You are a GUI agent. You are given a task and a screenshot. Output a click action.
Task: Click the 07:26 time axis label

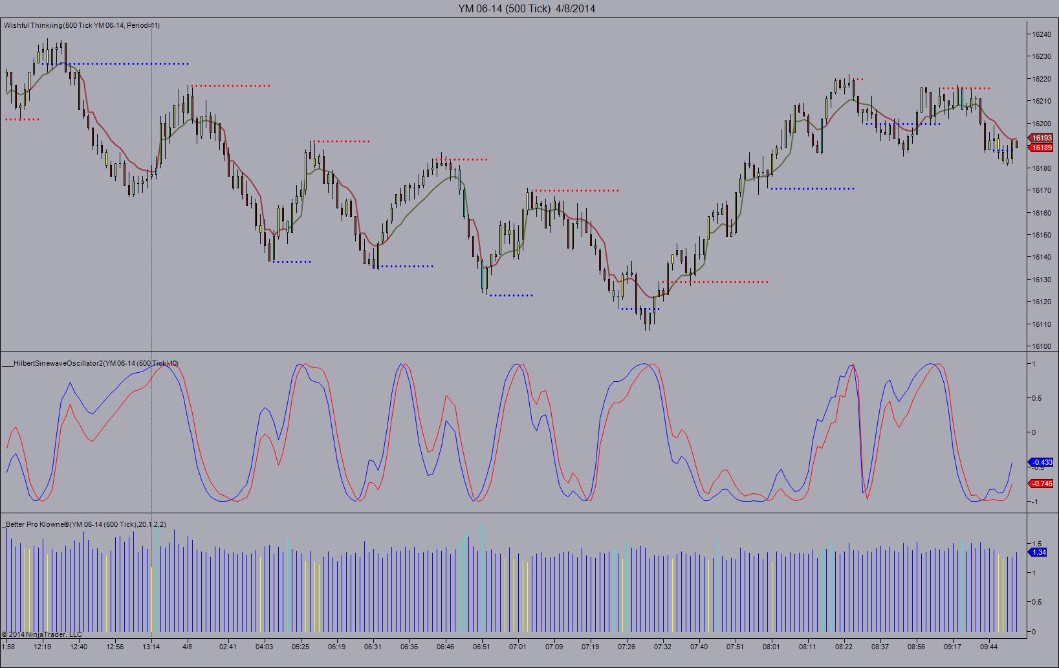click(x=626, y=646)
